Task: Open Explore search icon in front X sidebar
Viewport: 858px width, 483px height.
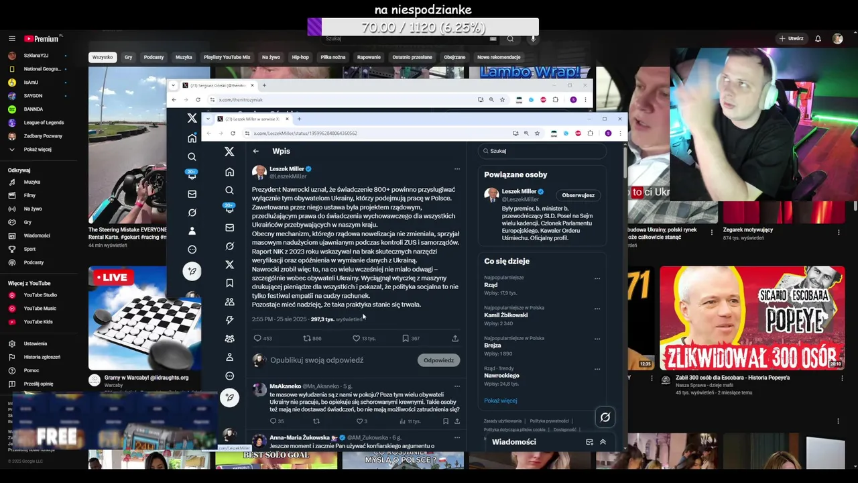Action: (x=229, y=191)
